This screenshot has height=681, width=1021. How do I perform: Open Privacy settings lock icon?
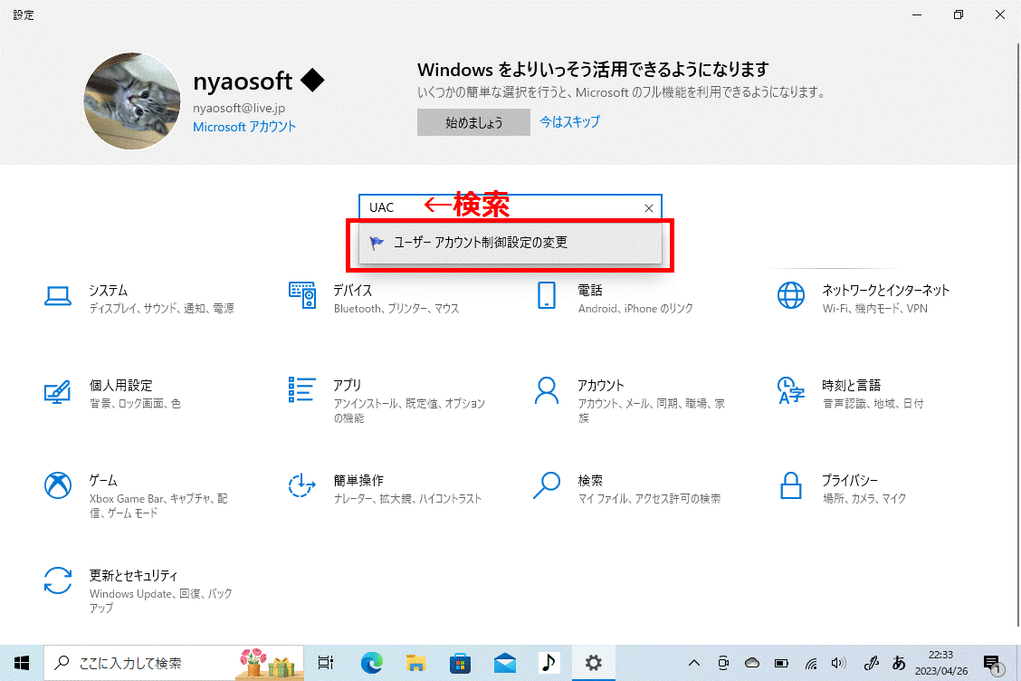(x=790, y=485)
